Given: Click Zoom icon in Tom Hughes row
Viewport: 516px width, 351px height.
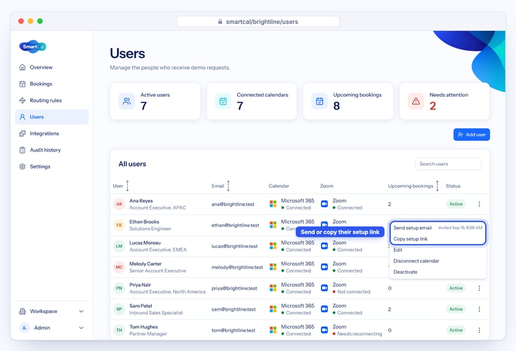Looking at the screenshot, I should tap(325, 330).
